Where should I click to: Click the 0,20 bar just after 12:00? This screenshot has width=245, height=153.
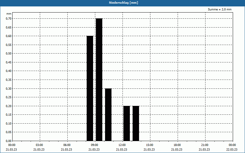(126, 123)
